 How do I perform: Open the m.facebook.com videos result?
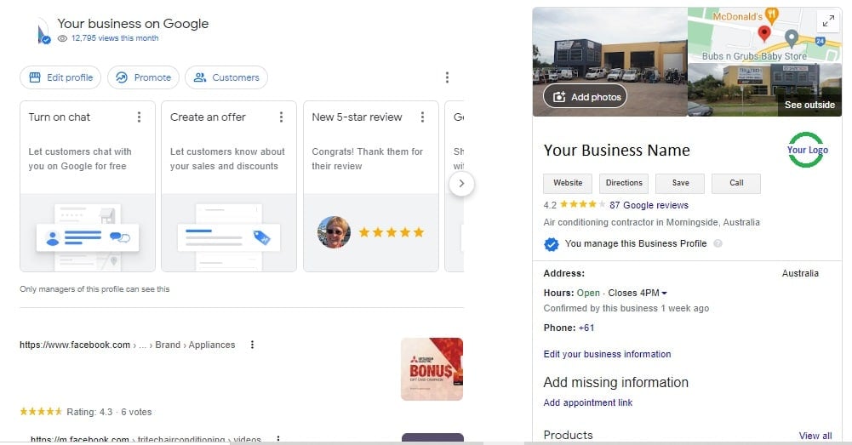point(146,439)
